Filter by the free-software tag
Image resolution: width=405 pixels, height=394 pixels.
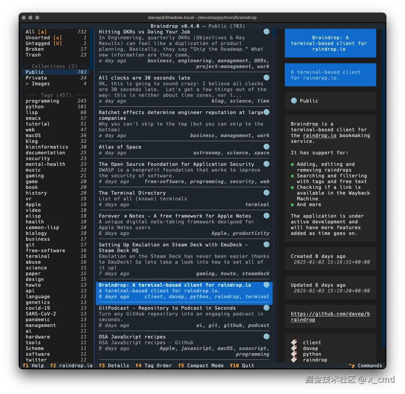tap(56, 250)
